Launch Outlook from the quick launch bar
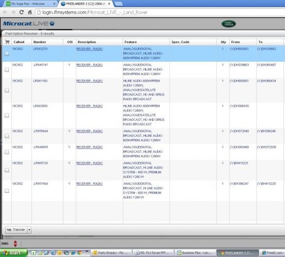 pyautogui.click(x=60, y=253)
